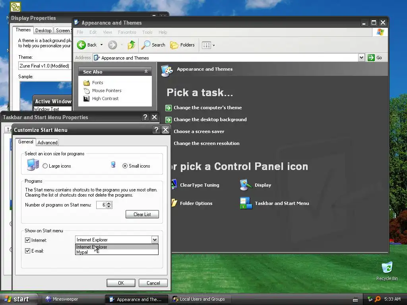Click the Clear List button
This screenshot has height=305, width=407.
click(x=142, y=214)
